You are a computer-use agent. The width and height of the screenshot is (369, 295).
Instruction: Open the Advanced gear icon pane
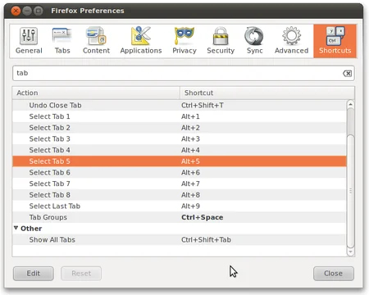pyautogui.click(x=291, y=41)
